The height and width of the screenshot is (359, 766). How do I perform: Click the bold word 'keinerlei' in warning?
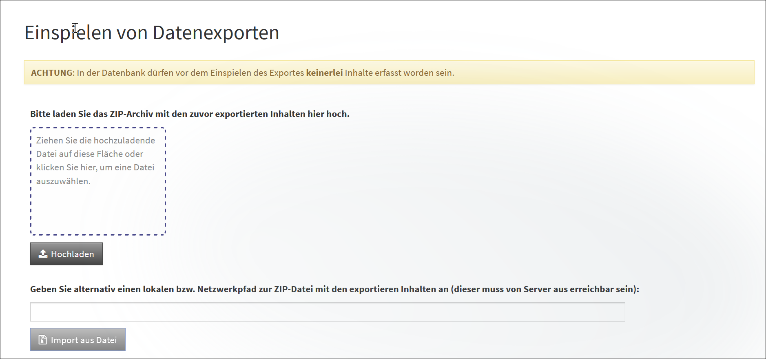(x=324, y=73)
